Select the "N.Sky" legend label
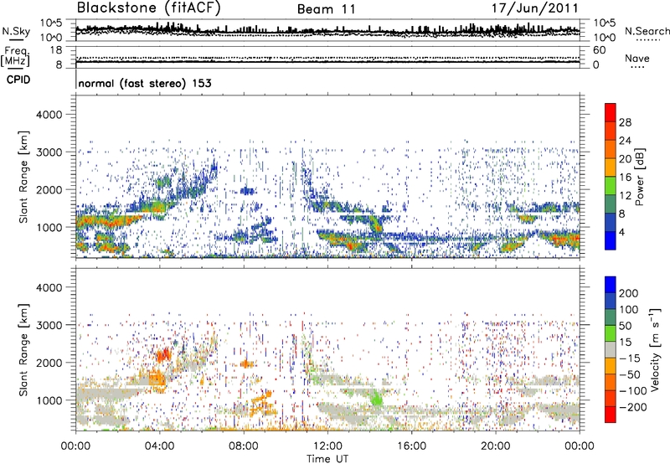The height and width of the screenshot is (464, 670). pos(16,31)
